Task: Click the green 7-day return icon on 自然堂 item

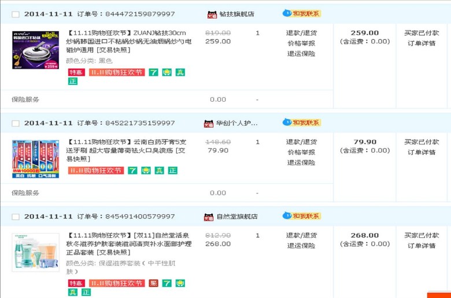Action: pos(167,283)
